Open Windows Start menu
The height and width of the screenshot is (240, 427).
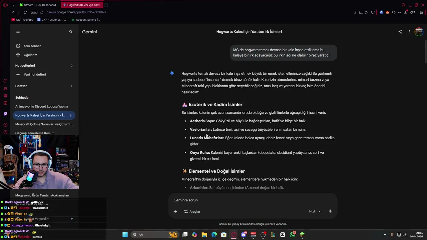coord(125,235)
